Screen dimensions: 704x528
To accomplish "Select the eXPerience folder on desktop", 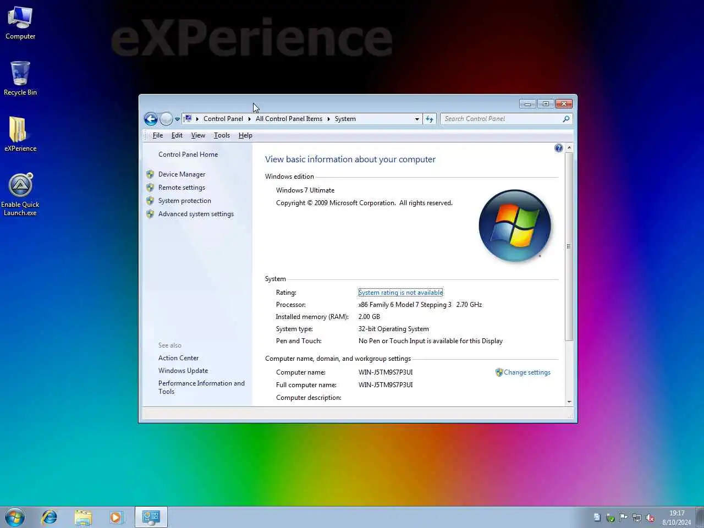I will 20,134.
